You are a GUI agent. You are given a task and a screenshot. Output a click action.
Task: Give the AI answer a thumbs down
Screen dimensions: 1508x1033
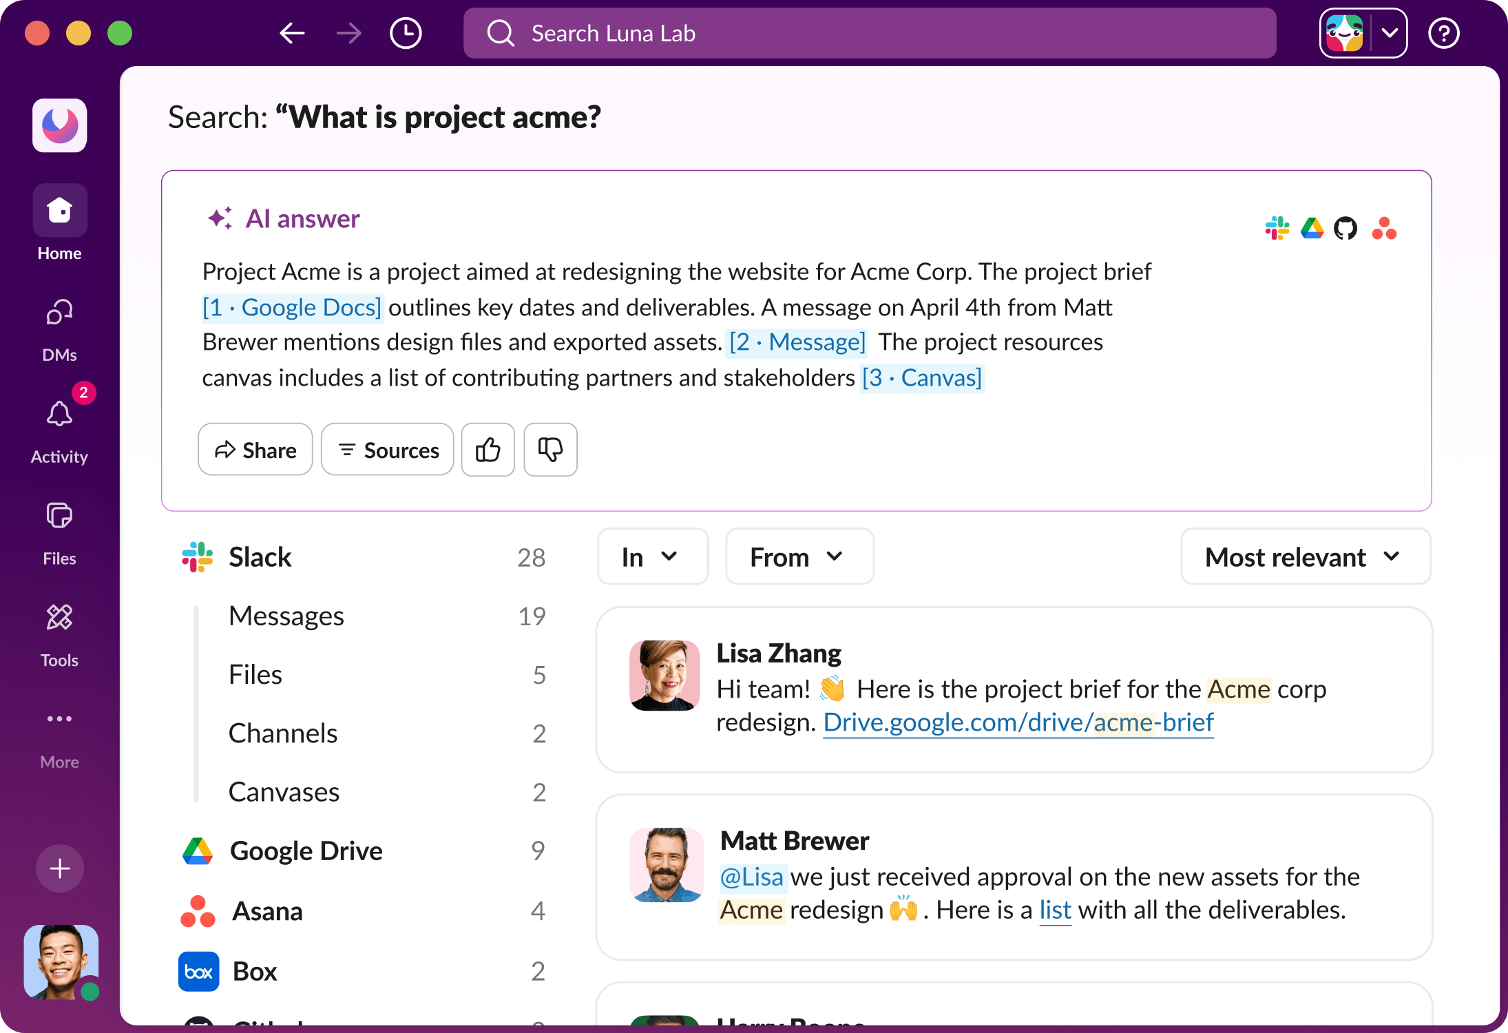pos(550,450)
